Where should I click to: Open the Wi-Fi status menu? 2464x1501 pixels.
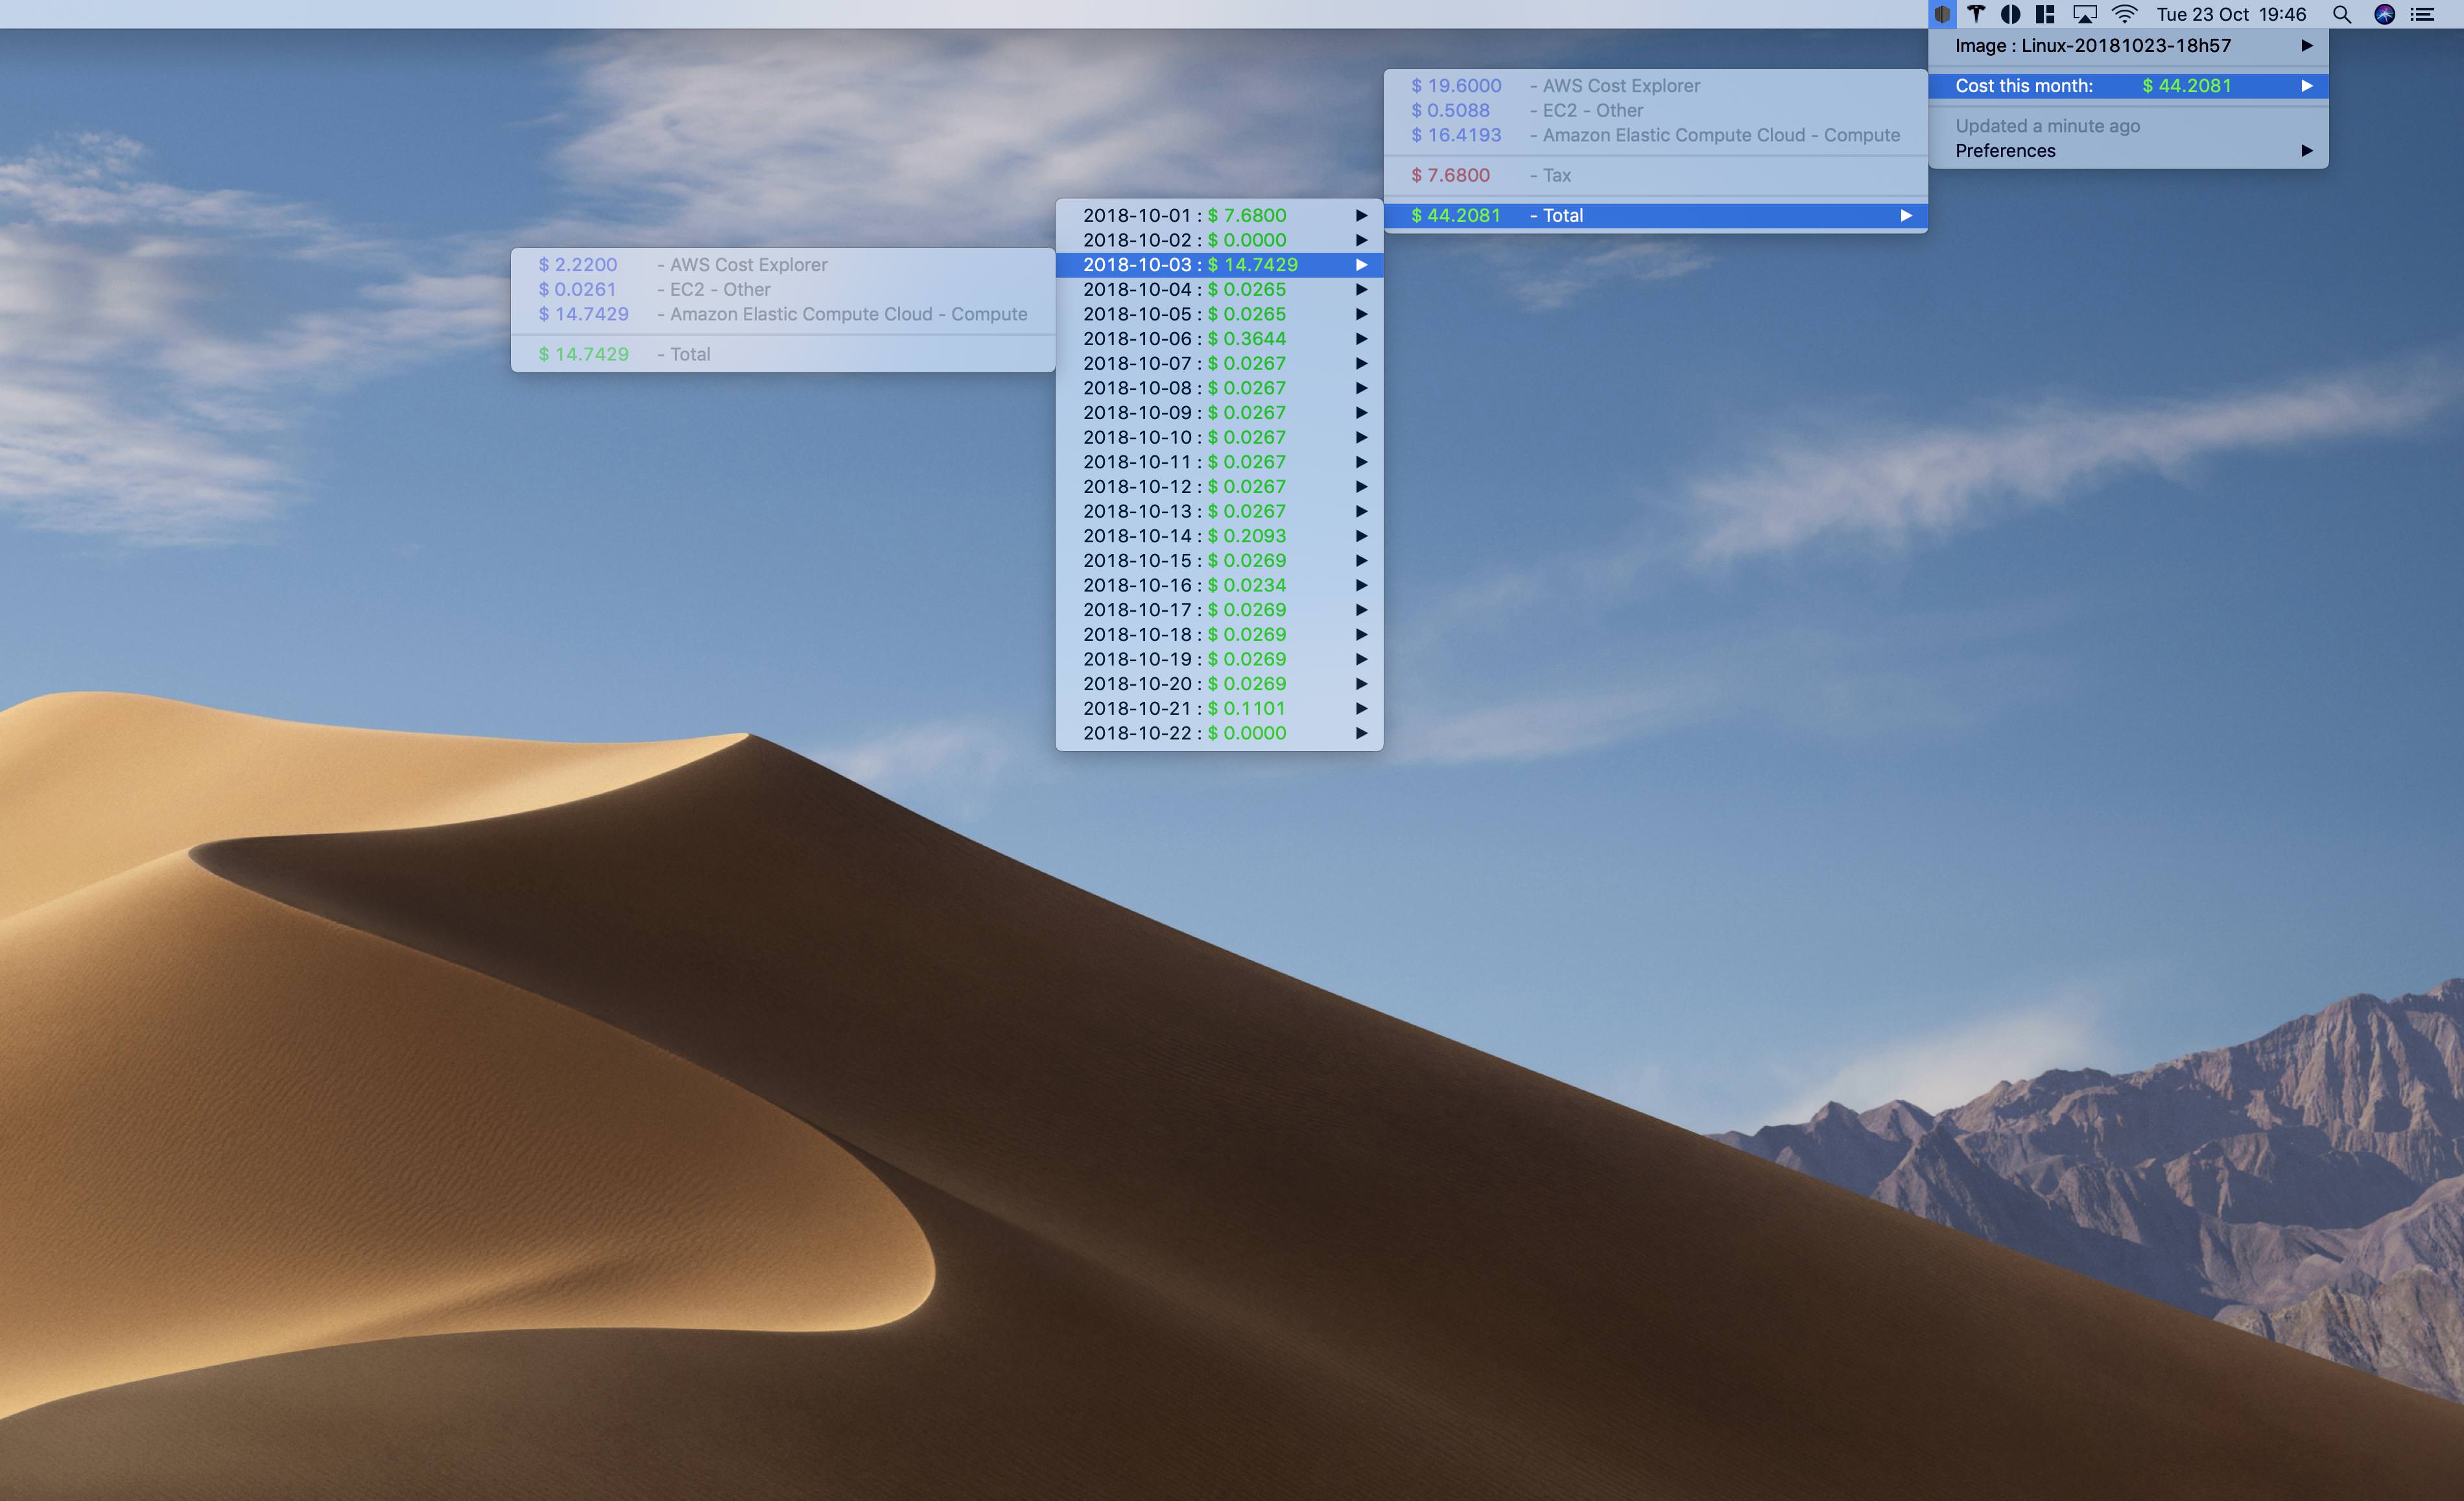(x=2125, y=14)
